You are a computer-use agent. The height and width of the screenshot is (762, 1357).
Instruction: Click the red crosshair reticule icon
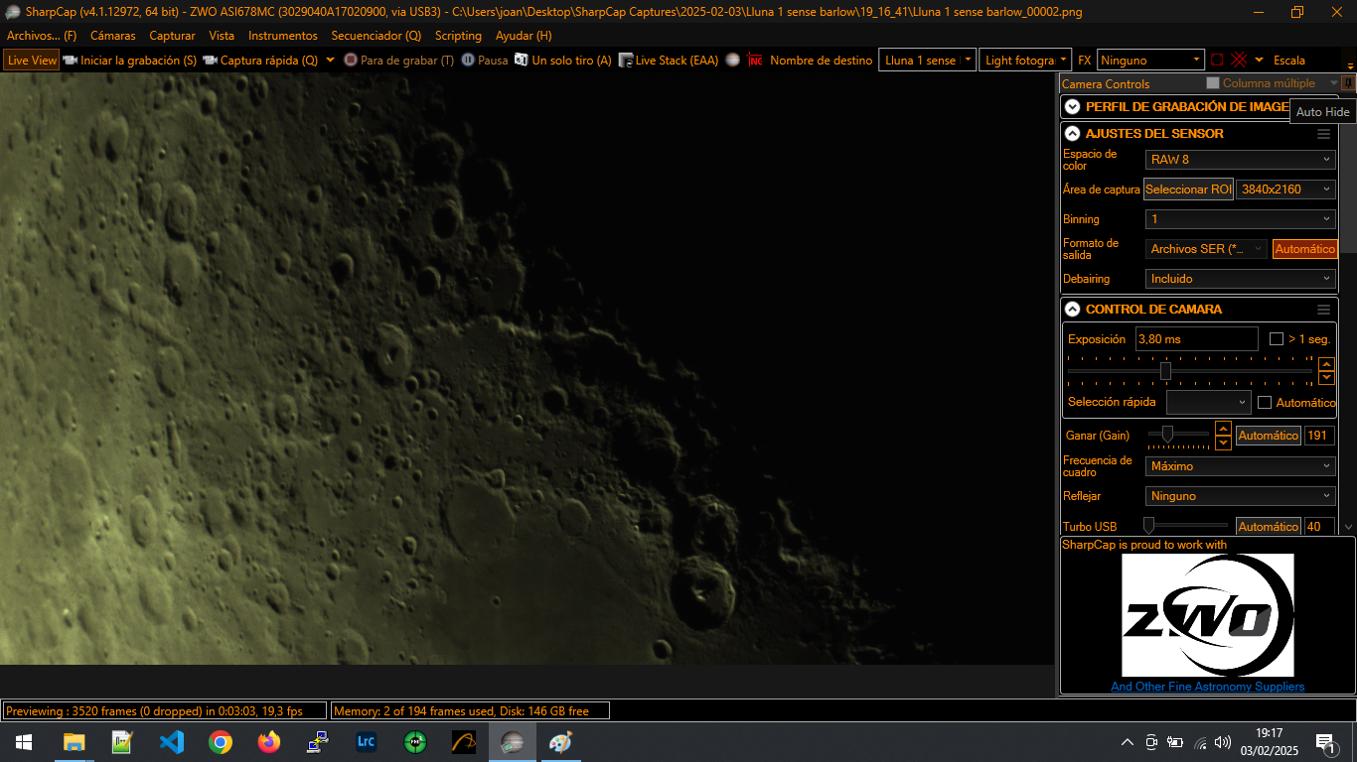tap(1239, 60)
